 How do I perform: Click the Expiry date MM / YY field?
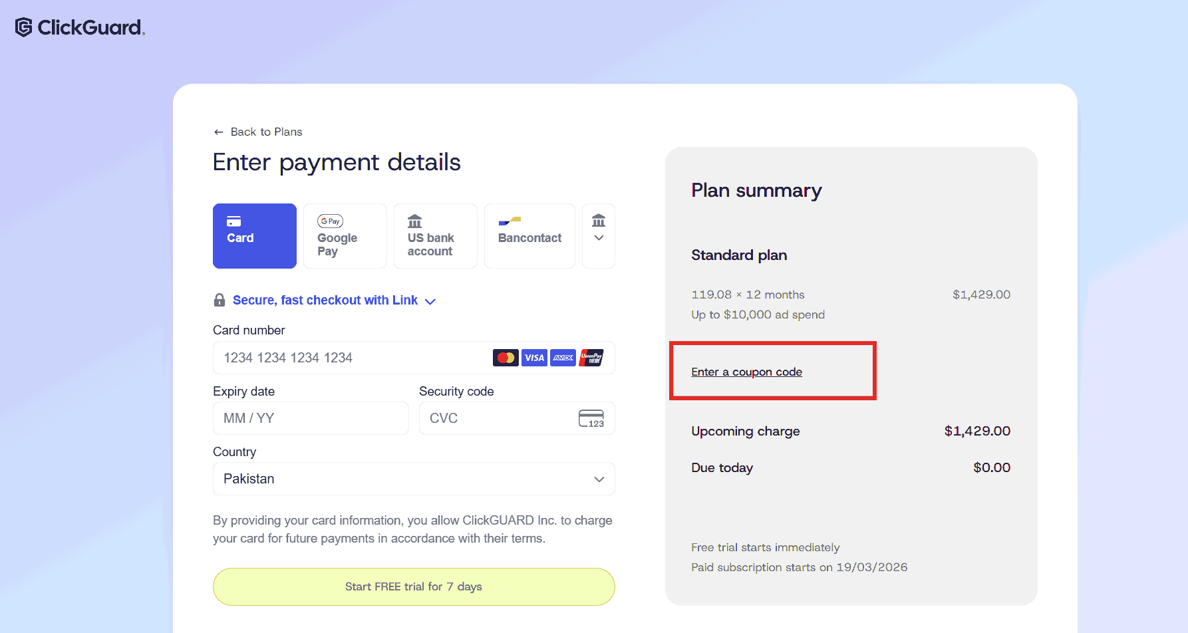coord(311,418)
